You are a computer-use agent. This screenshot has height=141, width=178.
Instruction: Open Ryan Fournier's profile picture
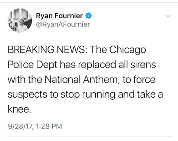[20, 20]
